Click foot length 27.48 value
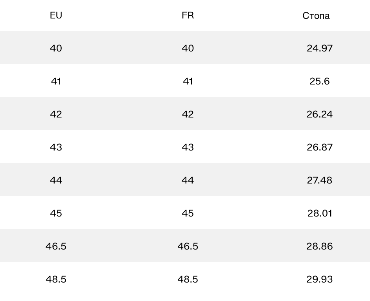The height and width of the screenshot is (301, 370). coord(319,180)
